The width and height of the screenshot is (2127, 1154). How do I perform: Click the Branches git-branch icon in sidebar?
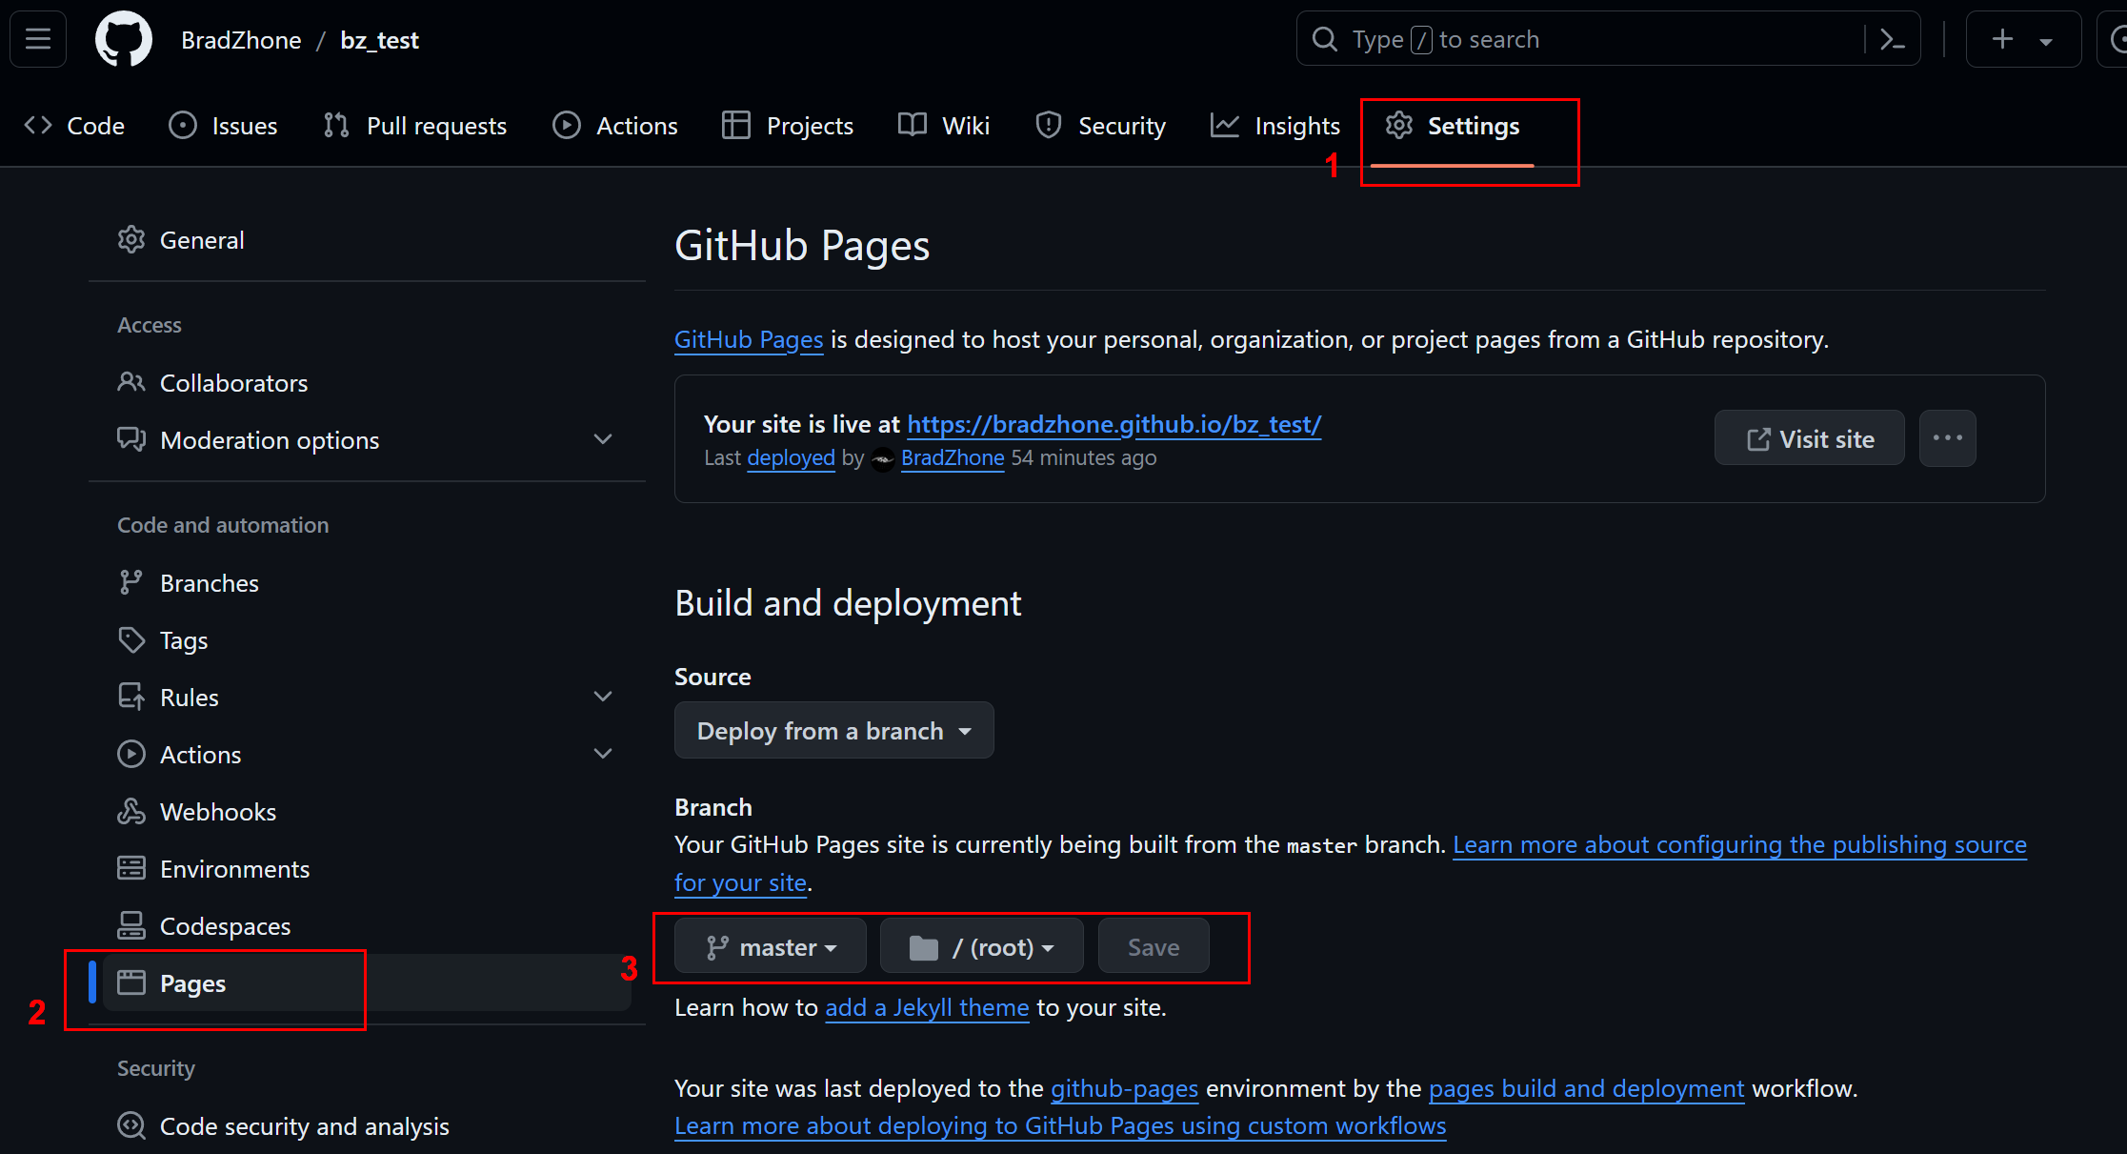pyautogui.click(x=131, y=582)
